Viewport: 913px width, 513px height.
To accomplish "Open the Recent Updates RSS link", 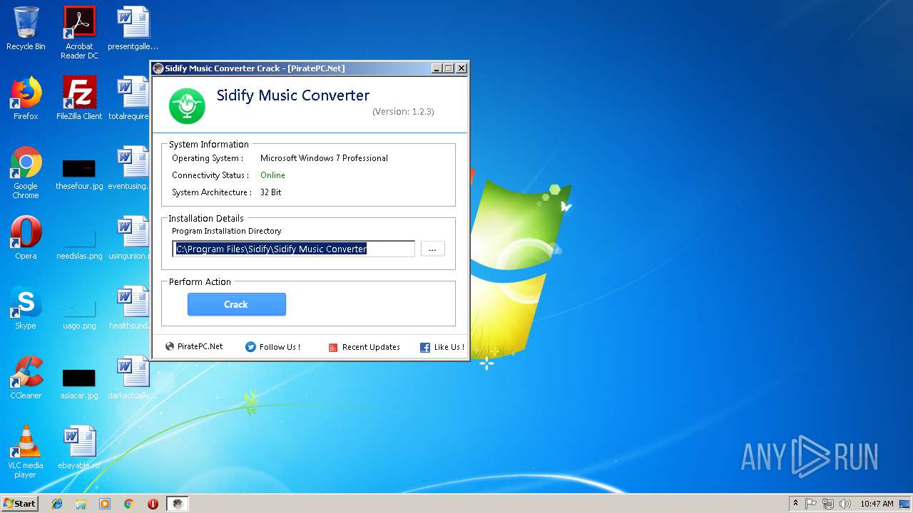I will [364, 347].
